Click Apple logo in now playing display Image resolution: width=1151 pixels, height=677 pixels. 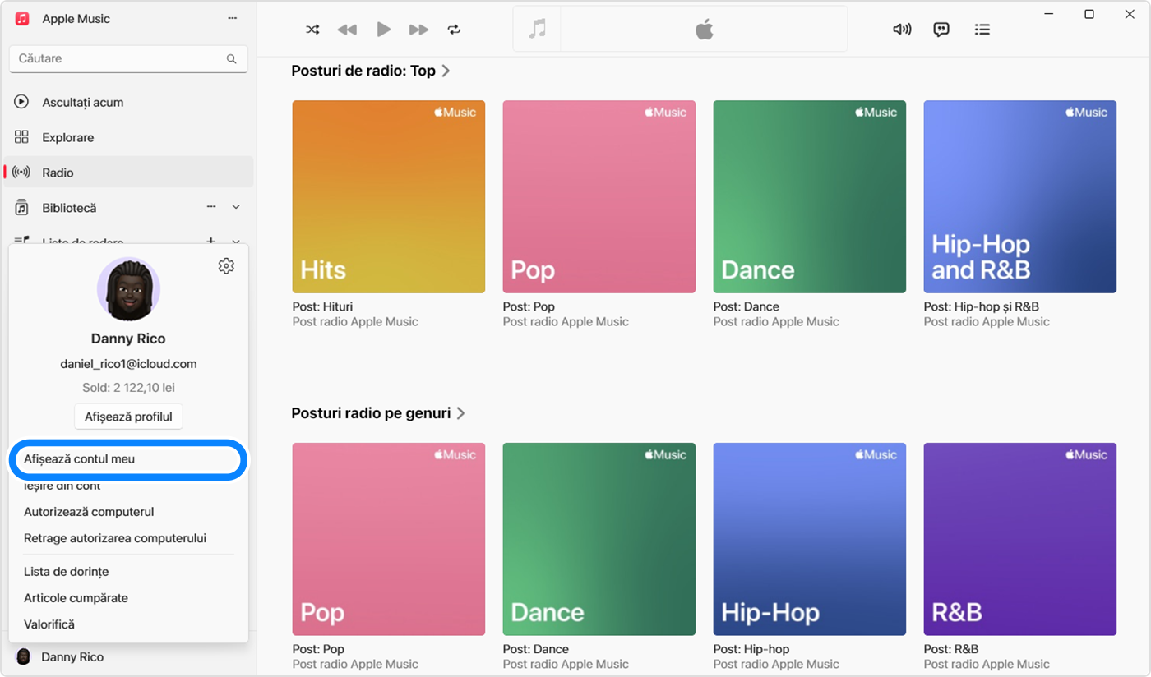[x=704, y=30]
